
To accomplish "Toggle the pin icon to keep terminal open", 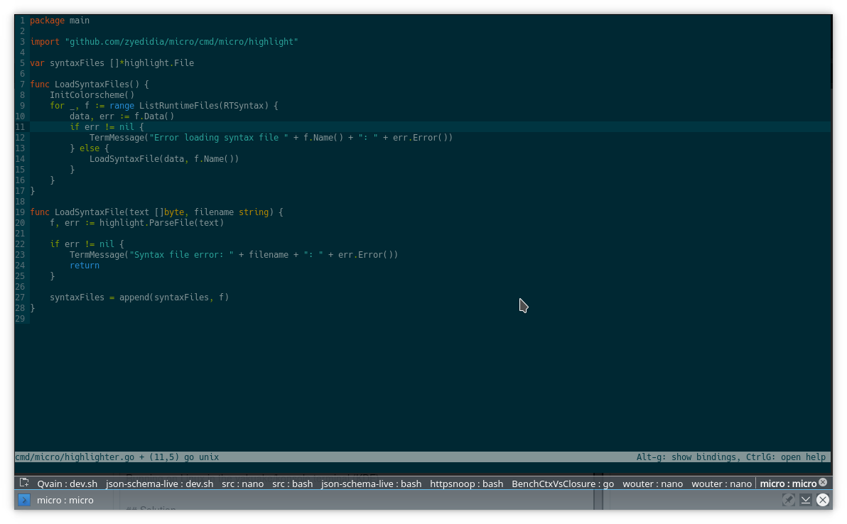I will coord(788,500).
